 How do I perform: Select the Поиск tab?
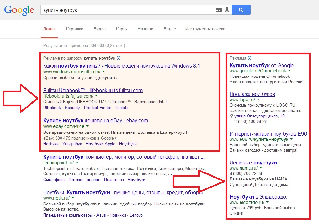coord(49,29)
